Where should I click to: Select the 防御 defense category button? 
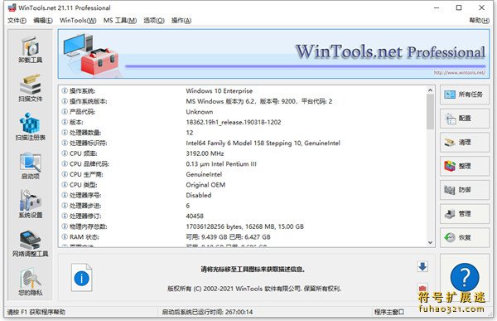click(x=465, y=190)
